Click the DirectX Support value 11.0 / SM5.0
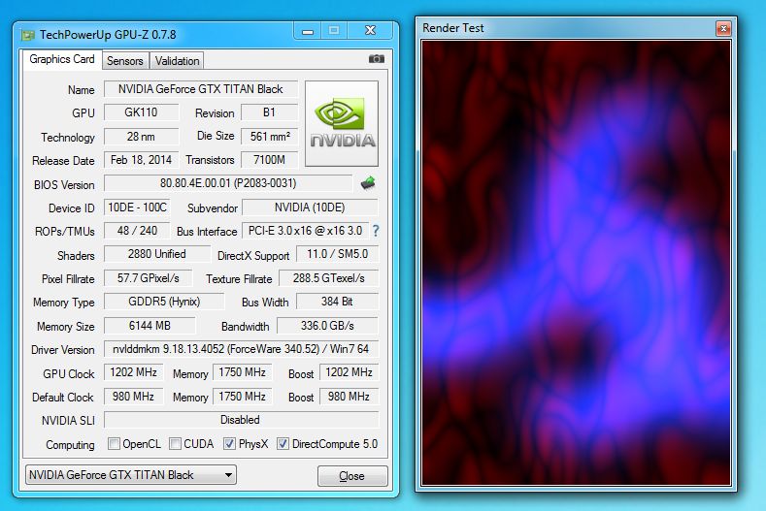Image resolution: width=766 pixels, height=511 pixels. click(337, 254)
